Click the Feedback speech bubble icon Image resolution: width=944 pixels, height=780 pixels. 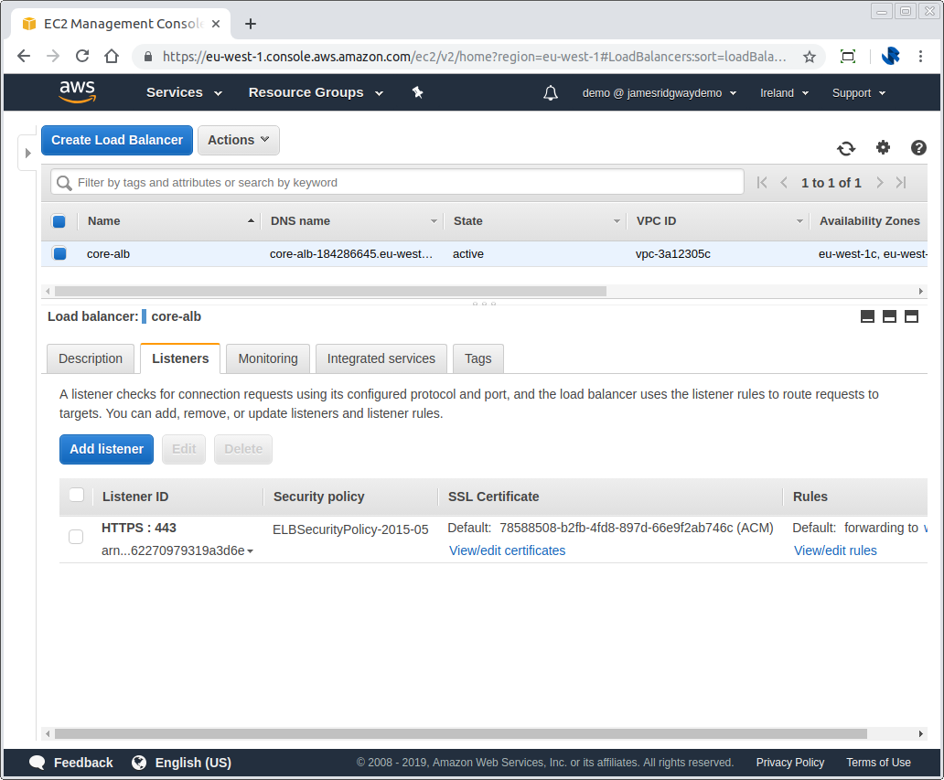37,762
